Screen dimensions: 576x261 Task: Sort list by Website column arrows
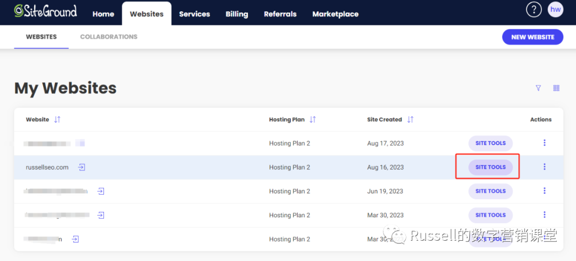(x=57, y=120)
